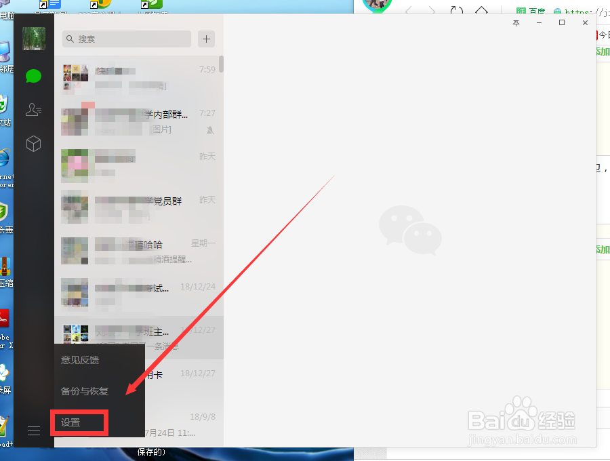
Task: Pin the WeChat window on top
Action: click(x=516, y=23)
